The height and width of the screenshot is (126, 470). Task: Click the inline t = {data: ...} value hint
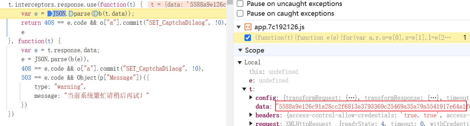click(x=187, y=5)
